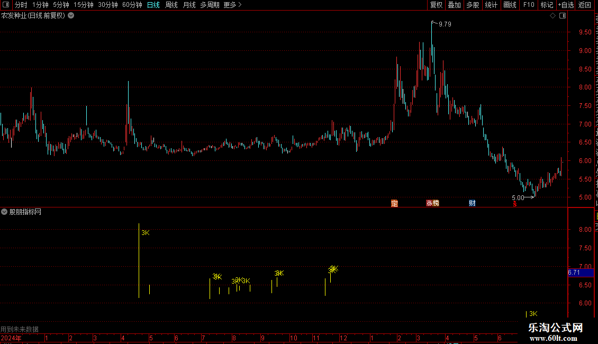This screenshot has width=598, height=344.
Task: Click the 叠加 overlay button
Action: (454, 5)
